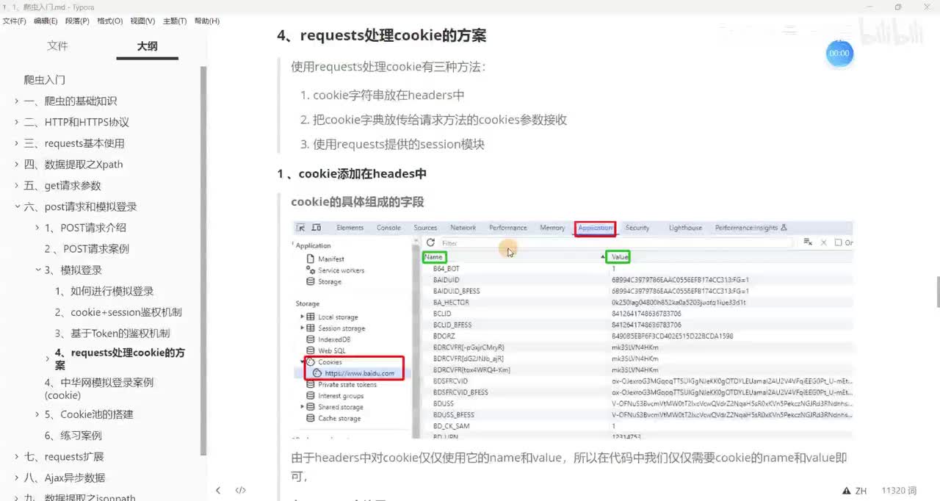This screenshot has width=940, height=501.
Task: Click the DevTools cookie screenshot image
Action: pyautogui.click(x=573, y=329)
